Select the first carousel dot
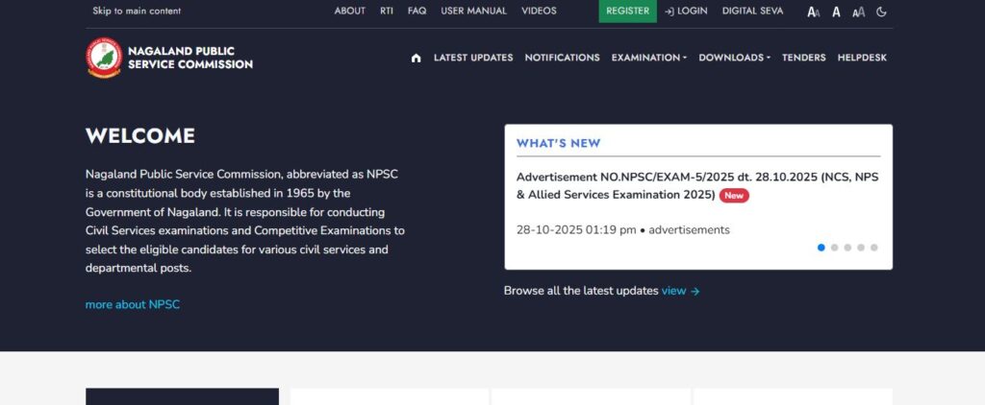Viewport: 985px width, 405px height. pos(821,248)
